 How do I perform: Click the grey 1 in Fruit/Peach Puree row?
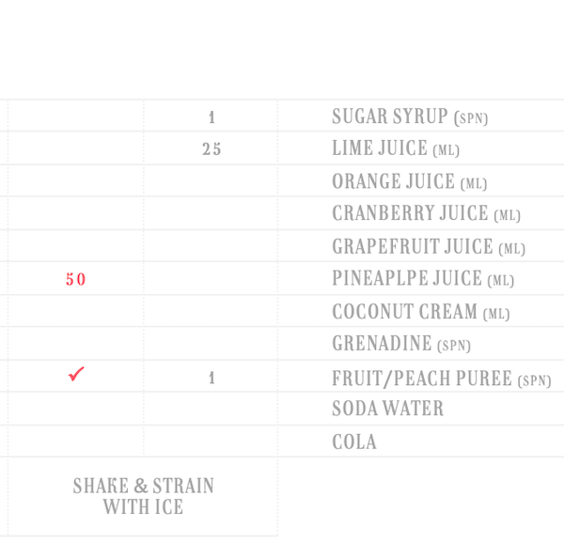tap(211, 379)
